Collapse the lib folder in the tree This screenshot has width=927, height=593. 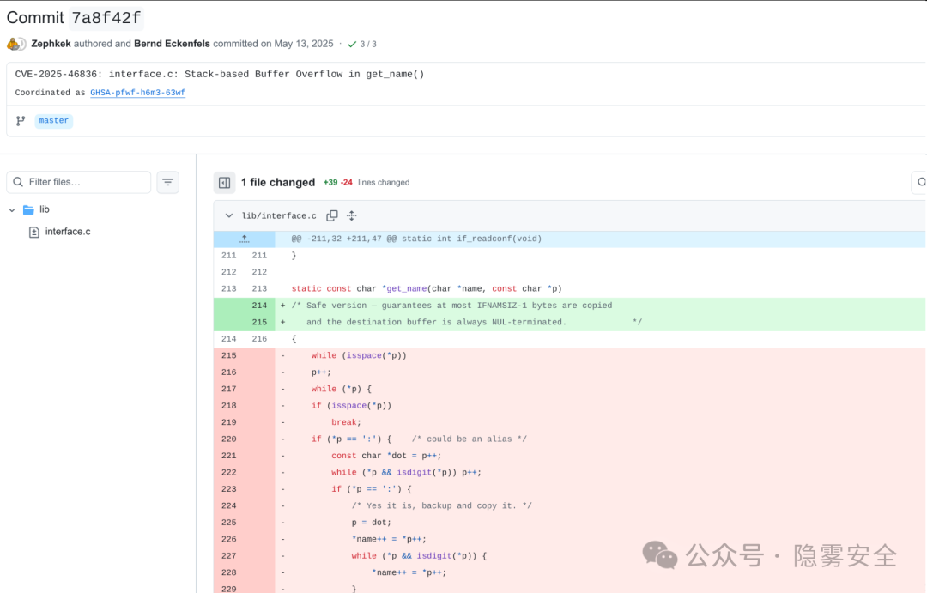12,209
